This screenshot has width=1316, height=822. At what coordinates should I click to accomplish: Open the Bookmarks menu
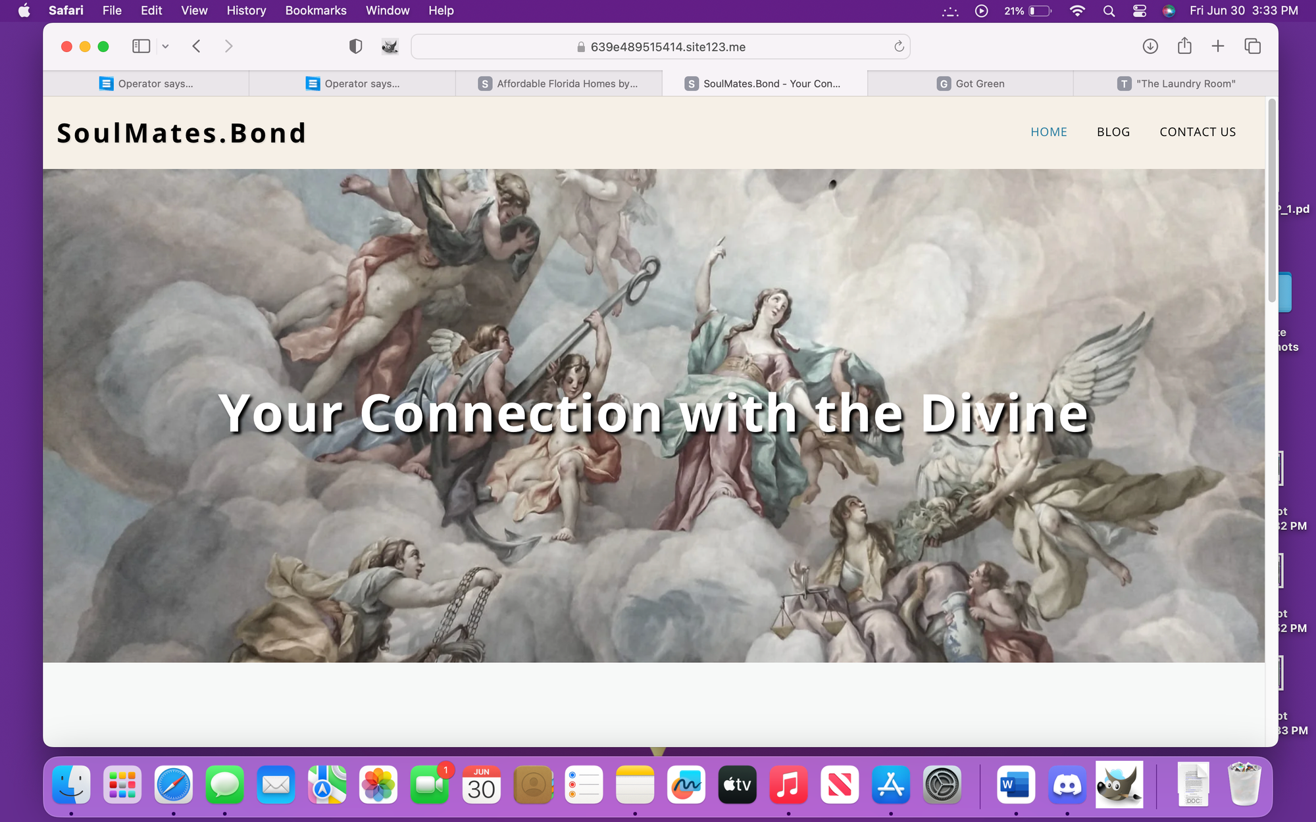point(316,11)
